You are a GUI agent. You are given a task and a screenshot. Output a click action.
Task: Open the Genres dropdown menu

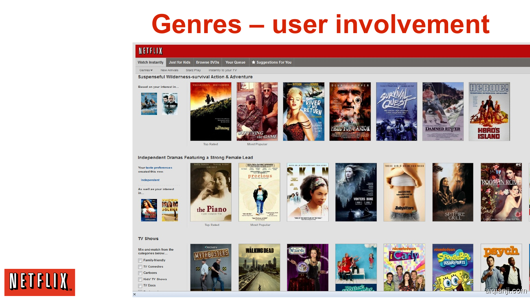(x=146, y=70)
